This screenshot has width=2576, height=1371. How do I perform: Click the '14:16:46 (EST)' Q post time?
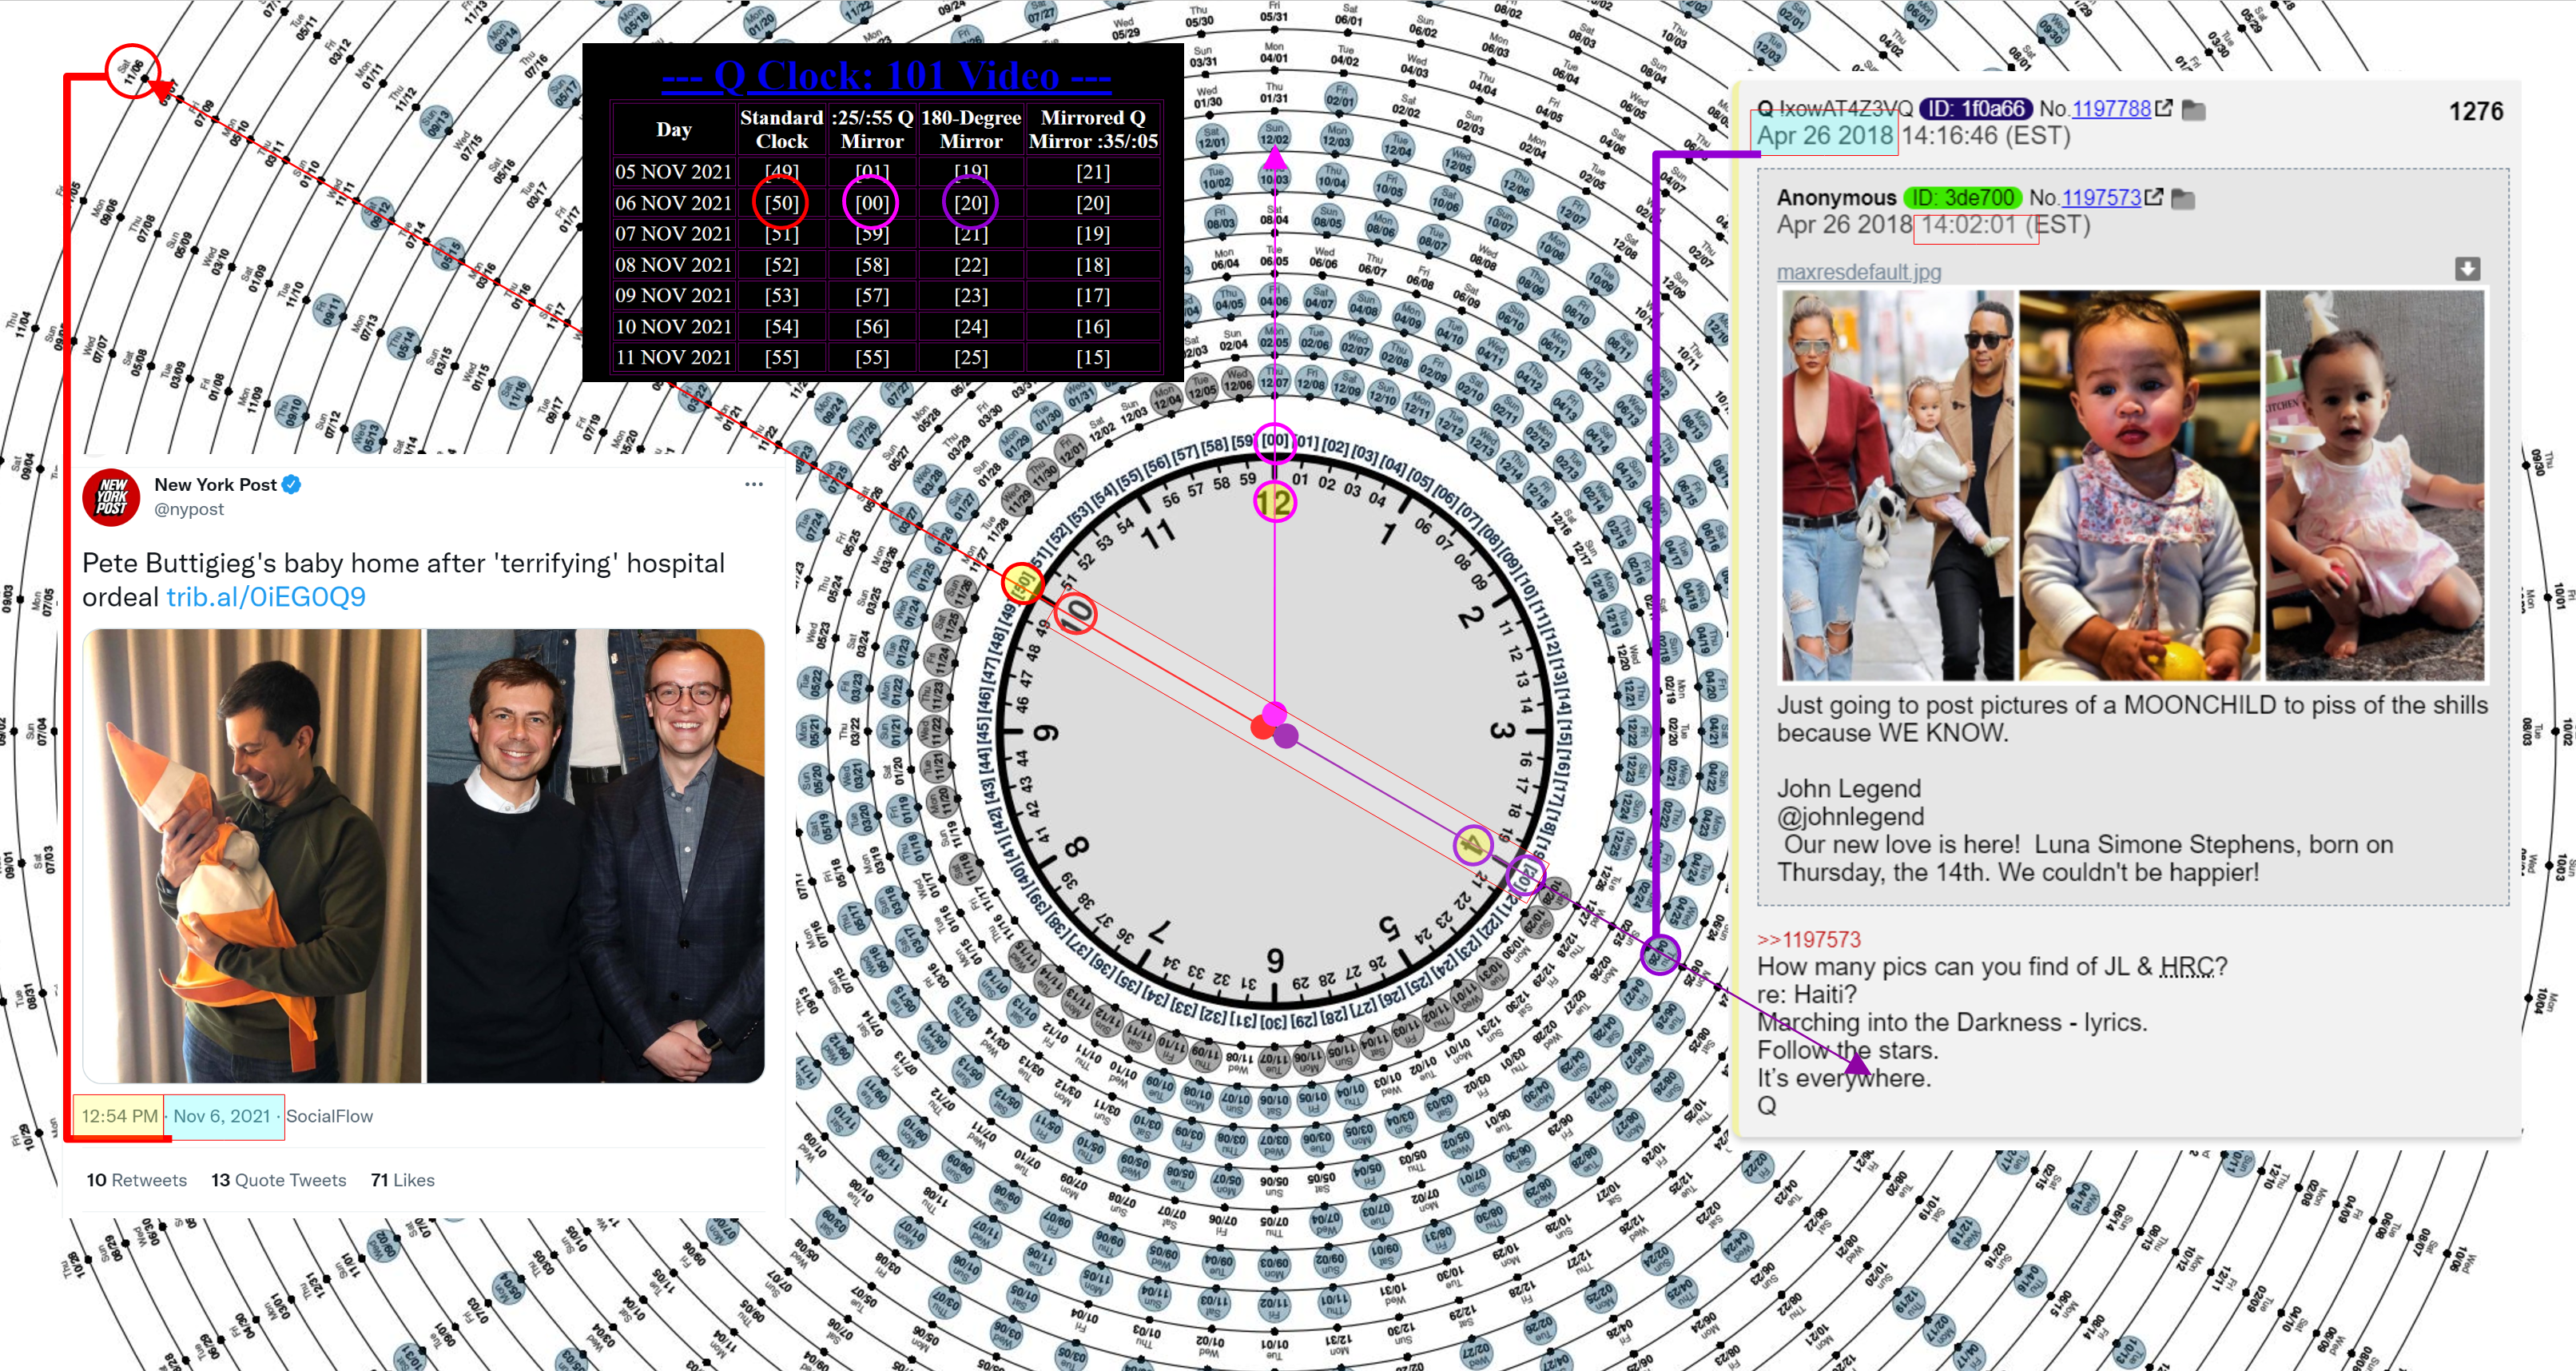point(1985,135)
